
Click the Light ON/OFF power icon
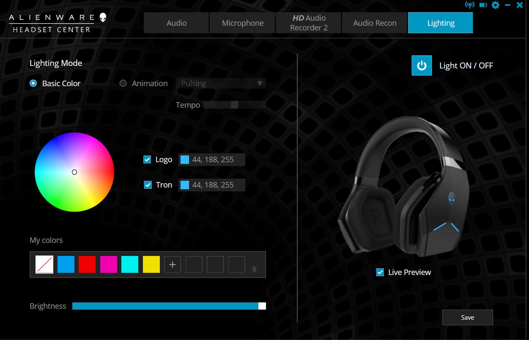421,65
